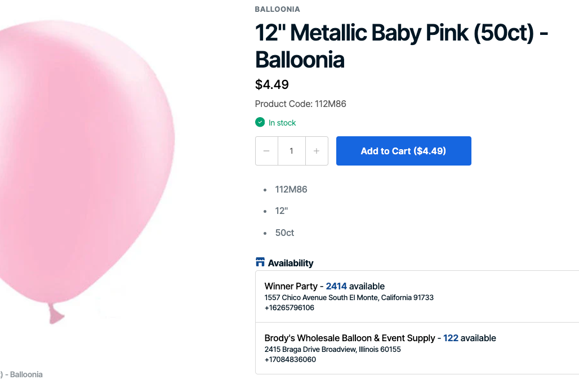Click the 122 available count
The image size is (579, 384).
pos(451,338)
